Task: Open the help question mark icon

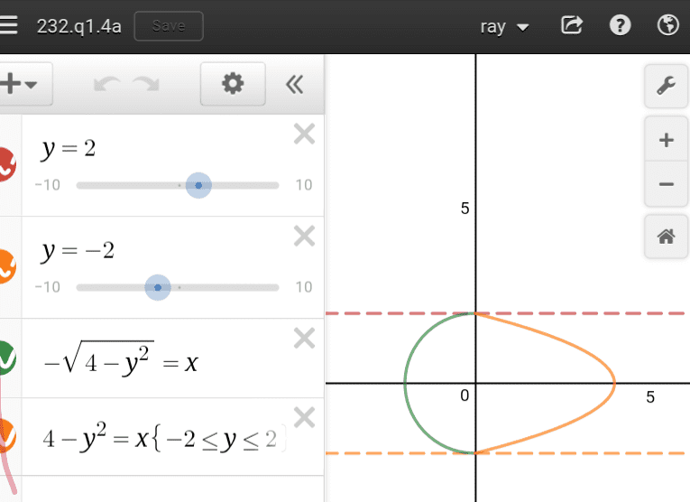Action: [620, 25]
